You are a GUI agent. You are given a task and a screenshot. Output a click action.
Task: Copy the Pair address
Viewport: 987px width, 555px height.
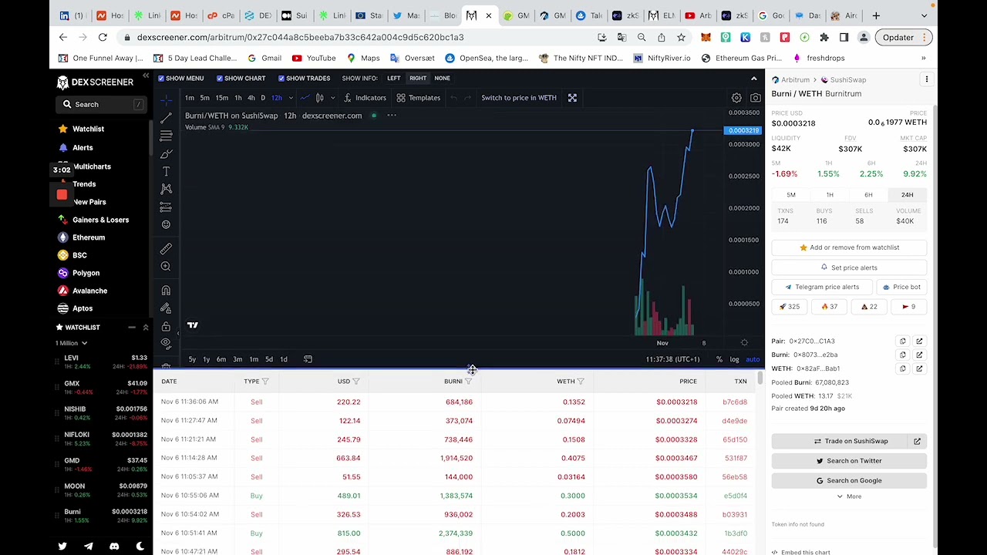point(902,341)
